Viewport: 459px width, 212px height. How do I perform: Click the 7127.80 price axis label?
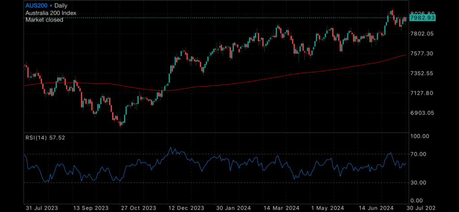pos(423,93)
